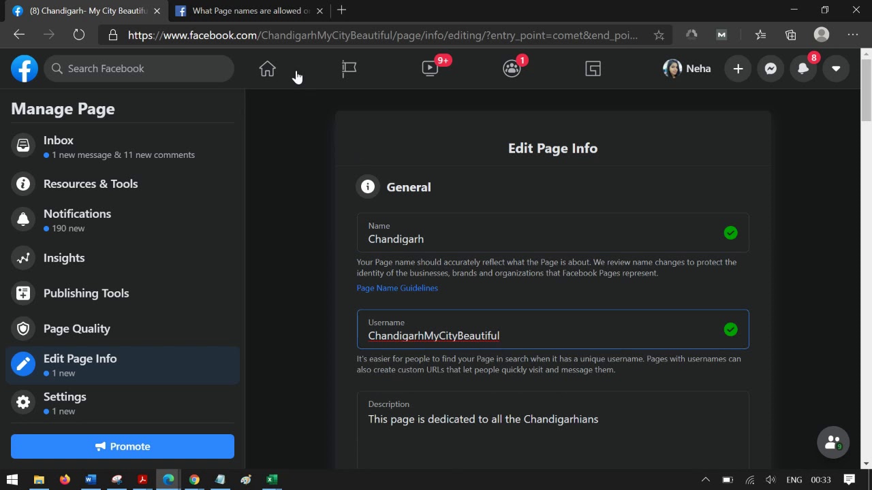
Task: Open the Messenger icon
Action: tap(770, 69)
